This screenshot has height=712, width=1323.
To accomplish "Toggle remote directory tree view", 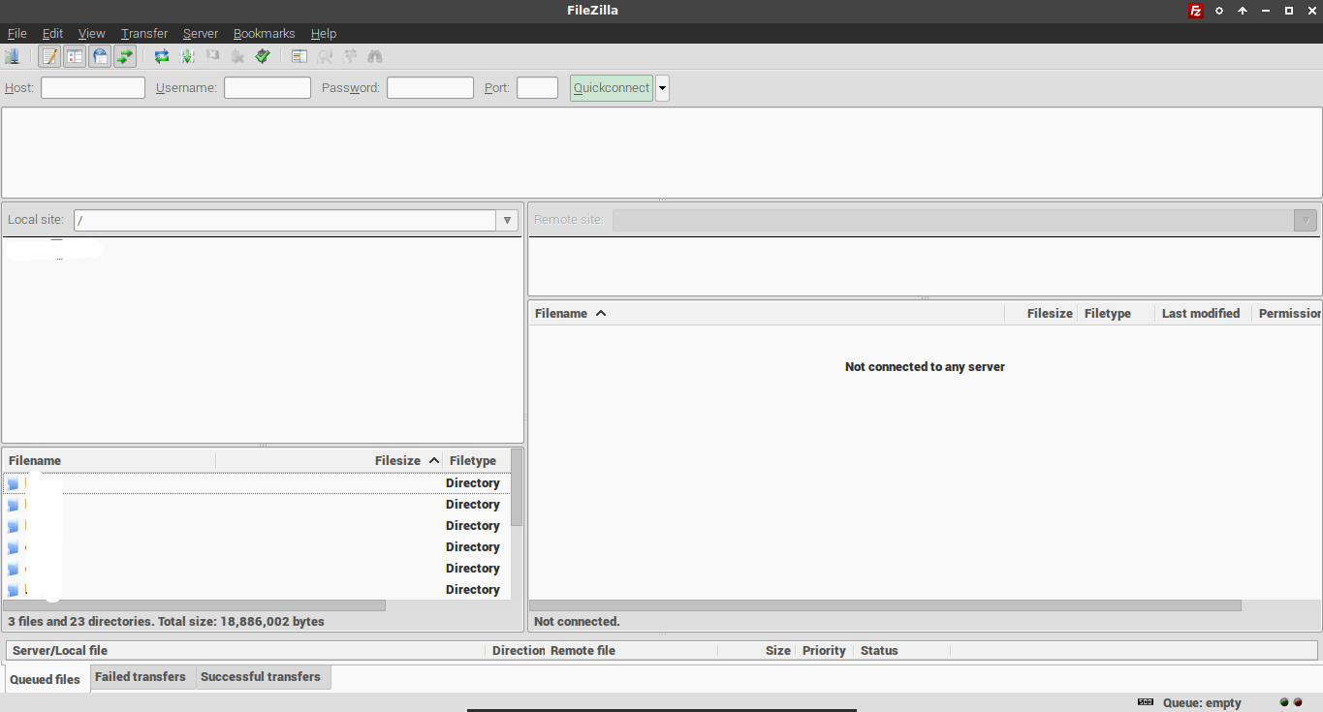I will tap(100, 57).
